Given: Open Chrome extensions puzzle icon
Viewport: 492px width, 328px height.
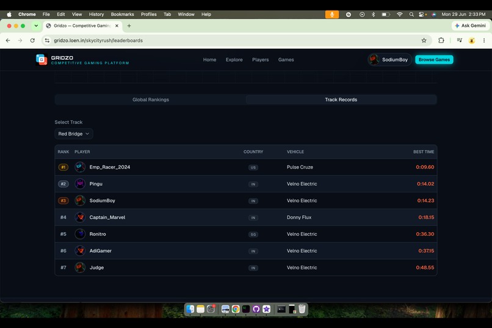Looking at the screenshot, I should [x=441, y=40].
